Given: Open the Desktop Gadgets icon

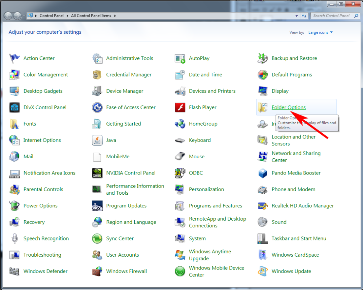Looking at the screenshot, I should point(14,91).
